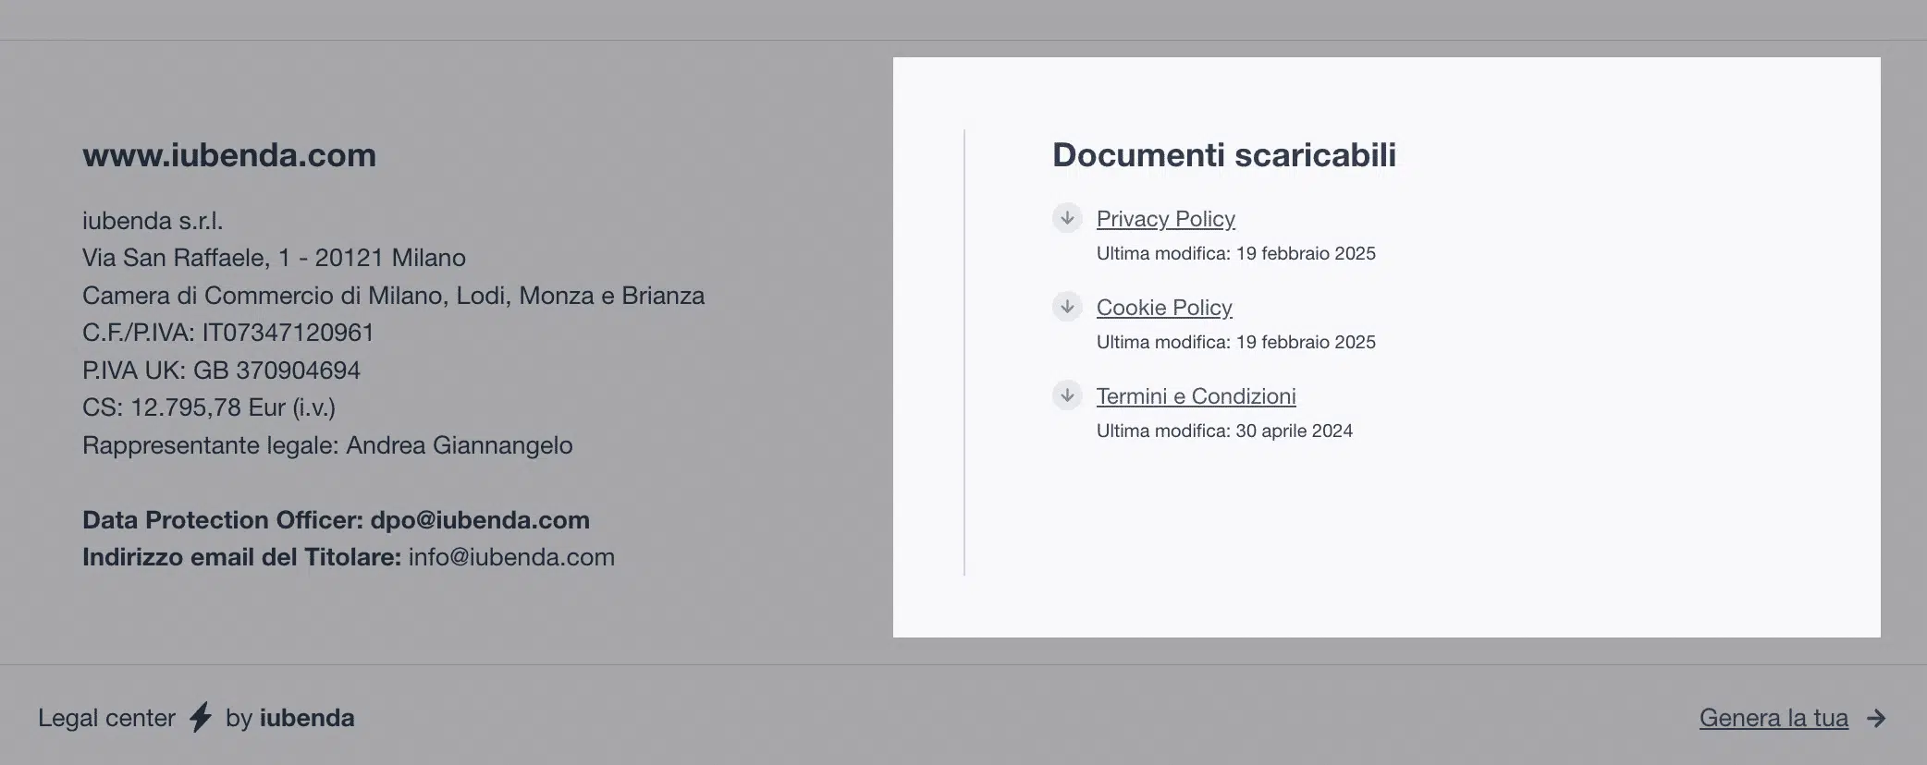Image resolution: width=1927 pixels, height=765 pixels.
Task: Open the Privacy Policy link
Action: (x=1166, y=219)
